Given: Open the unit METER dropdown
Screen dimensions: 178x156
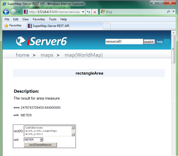Looking at the screenshot, I should pyautogui.click(x=41, y=139).
